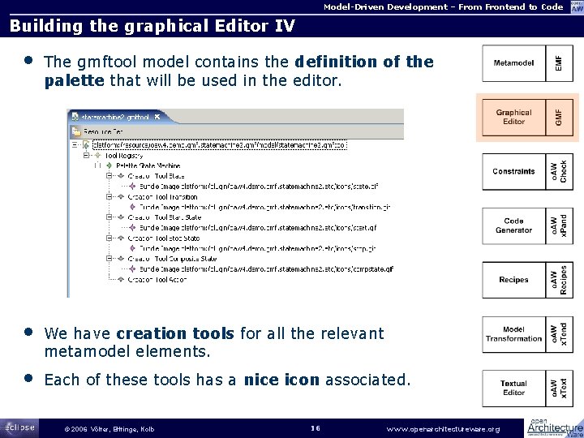
Task: Click the eclipse logo in the footer
Action: click(x=19, y=428)
